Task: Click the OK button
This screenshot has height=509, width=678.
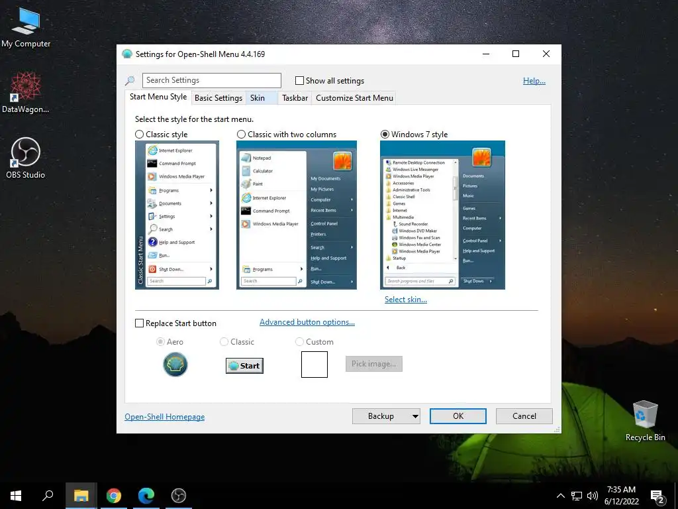Action: (x=458, y=416)
